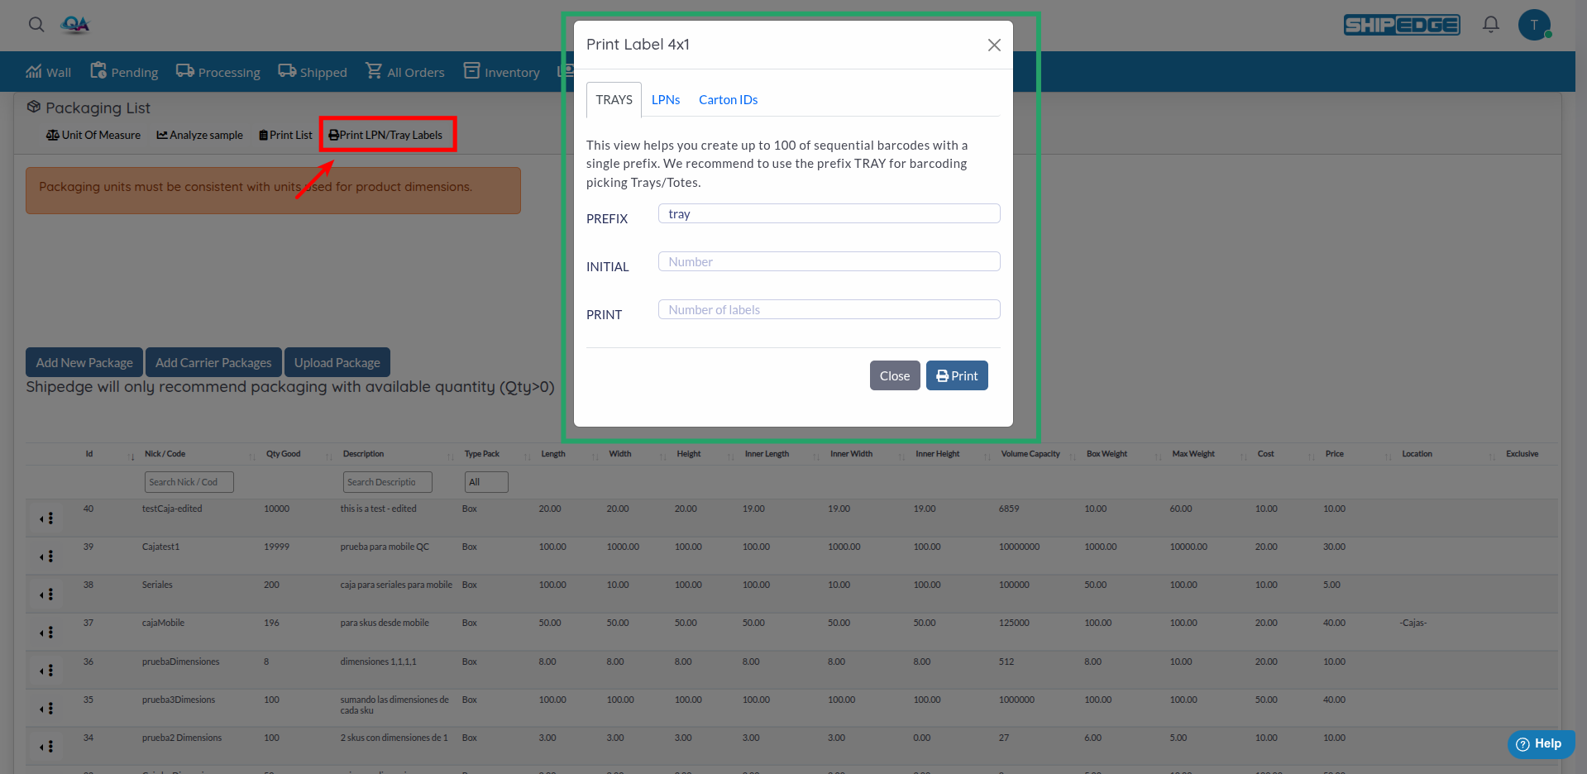Open Processing orders truck icon

tap(185, 71)
